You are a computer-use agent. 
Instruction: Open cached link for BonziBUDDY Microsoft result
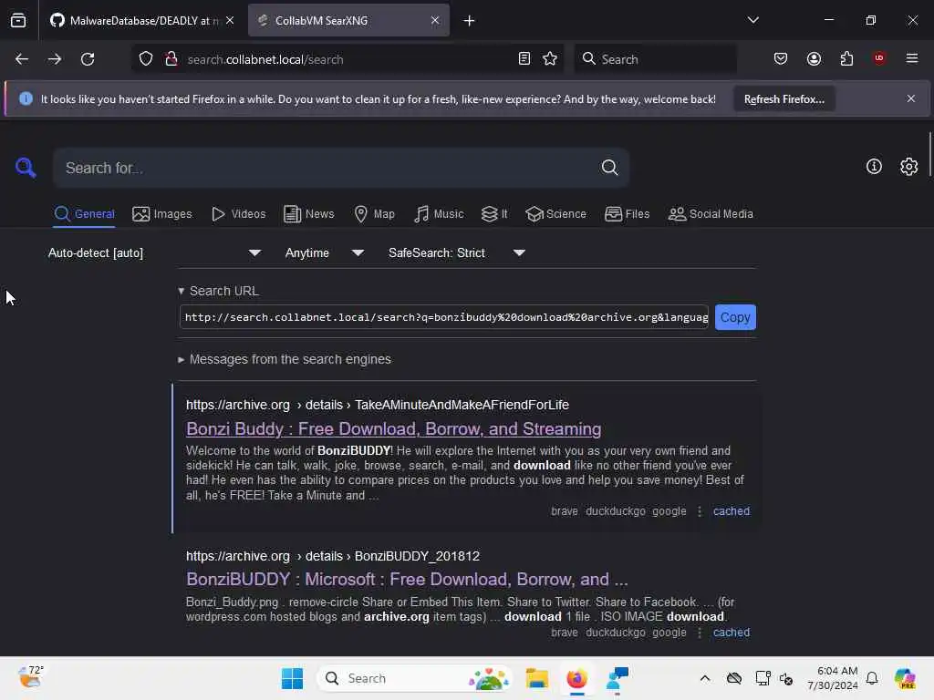click(731, 633)
